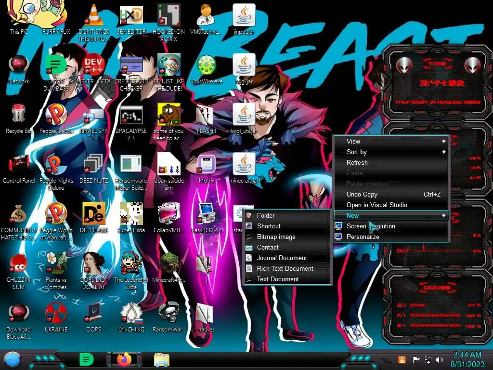
Task: Click Open in Visual Studio
Action: coord(390,205)
